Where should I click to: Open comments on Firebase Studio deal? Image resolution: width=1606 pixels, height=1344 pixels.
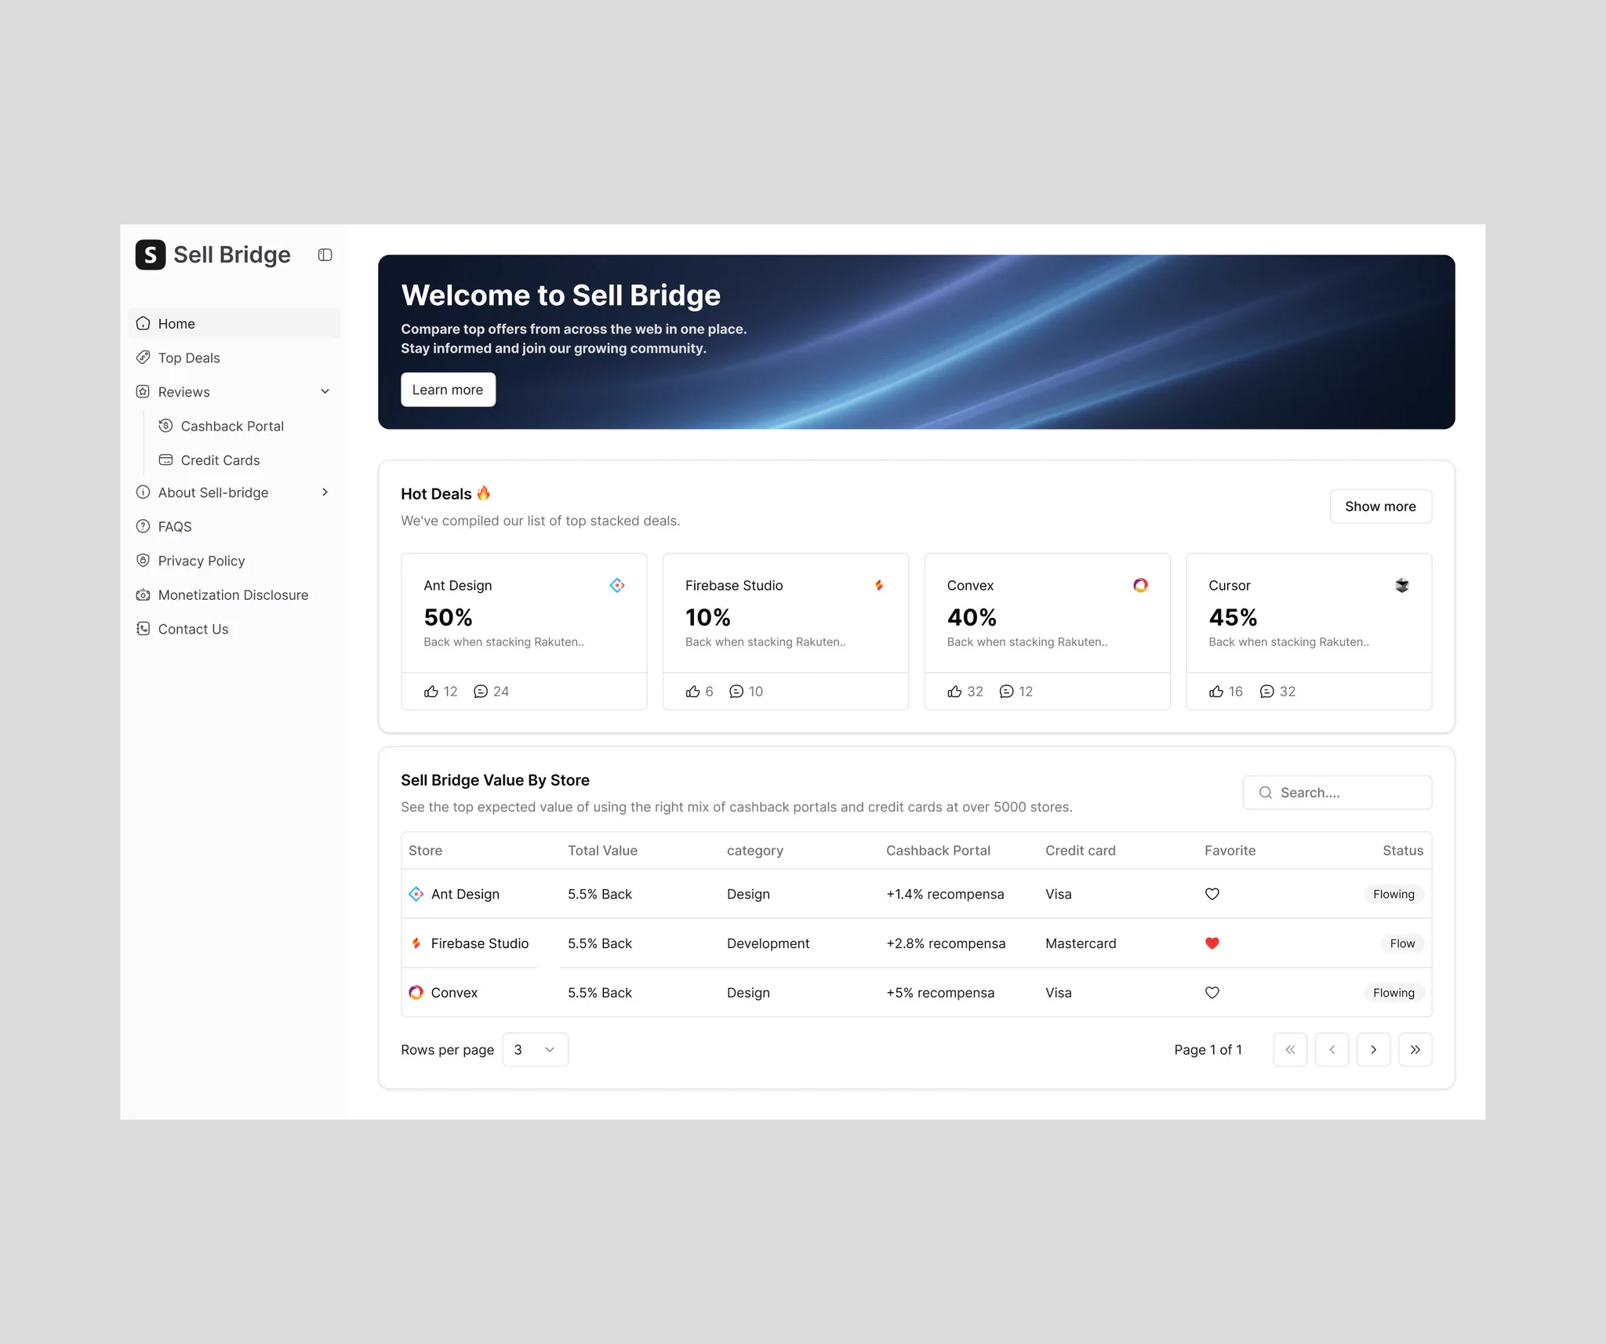point(736,691)
